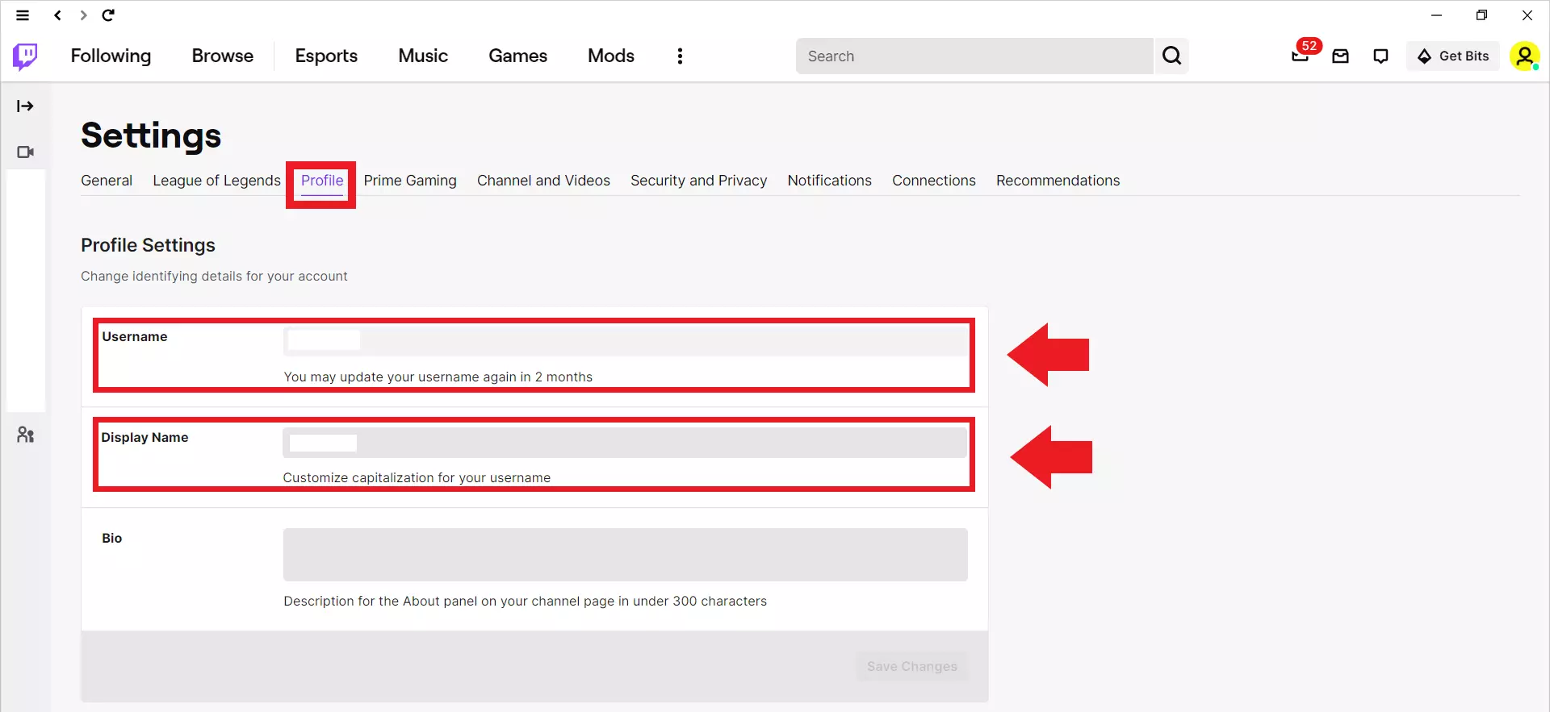Minimize the Twitch window

(1436, 15)
